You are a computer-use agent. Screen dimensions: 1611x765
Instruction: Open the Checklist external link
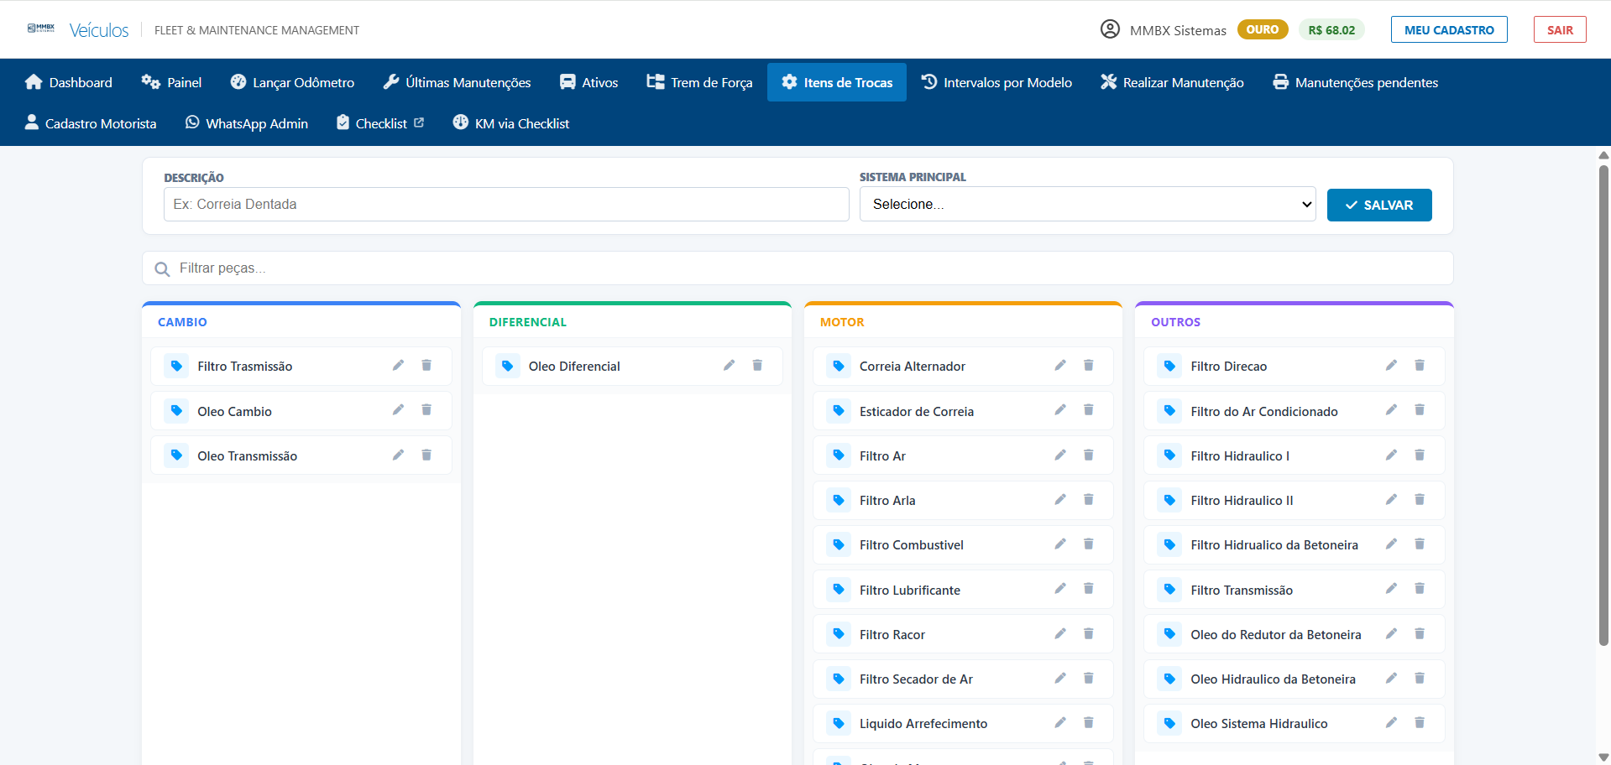(x=380, y=123)
